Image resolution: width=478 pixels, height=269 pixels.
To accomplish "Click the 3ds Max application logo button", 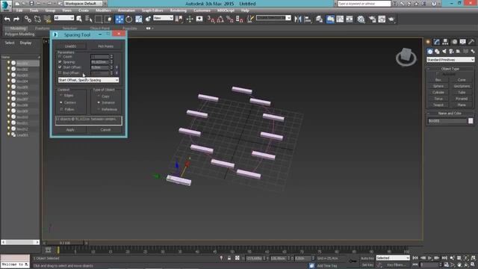I will [x=6, y=5].
